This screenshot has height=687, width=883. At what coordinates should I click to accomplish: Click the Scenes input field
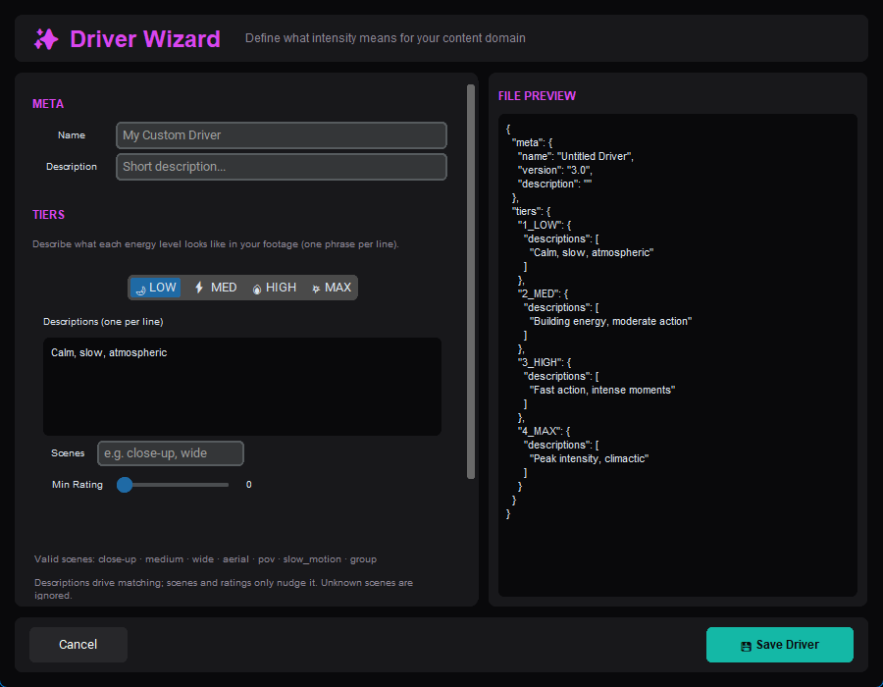click(171, 453)
